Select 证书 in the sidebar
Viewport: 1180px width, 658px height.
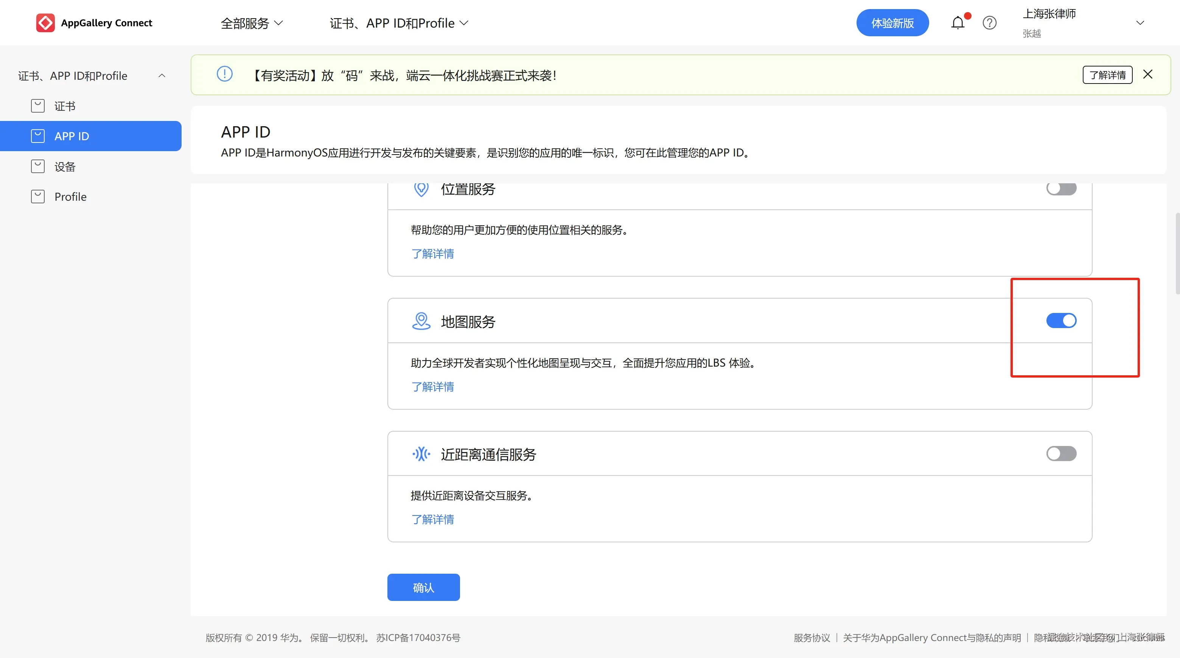[65, 106]
